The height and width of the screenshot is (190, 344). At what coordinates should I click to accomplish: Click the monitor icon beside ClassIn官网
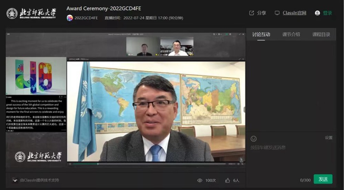(x=277, y=13)
